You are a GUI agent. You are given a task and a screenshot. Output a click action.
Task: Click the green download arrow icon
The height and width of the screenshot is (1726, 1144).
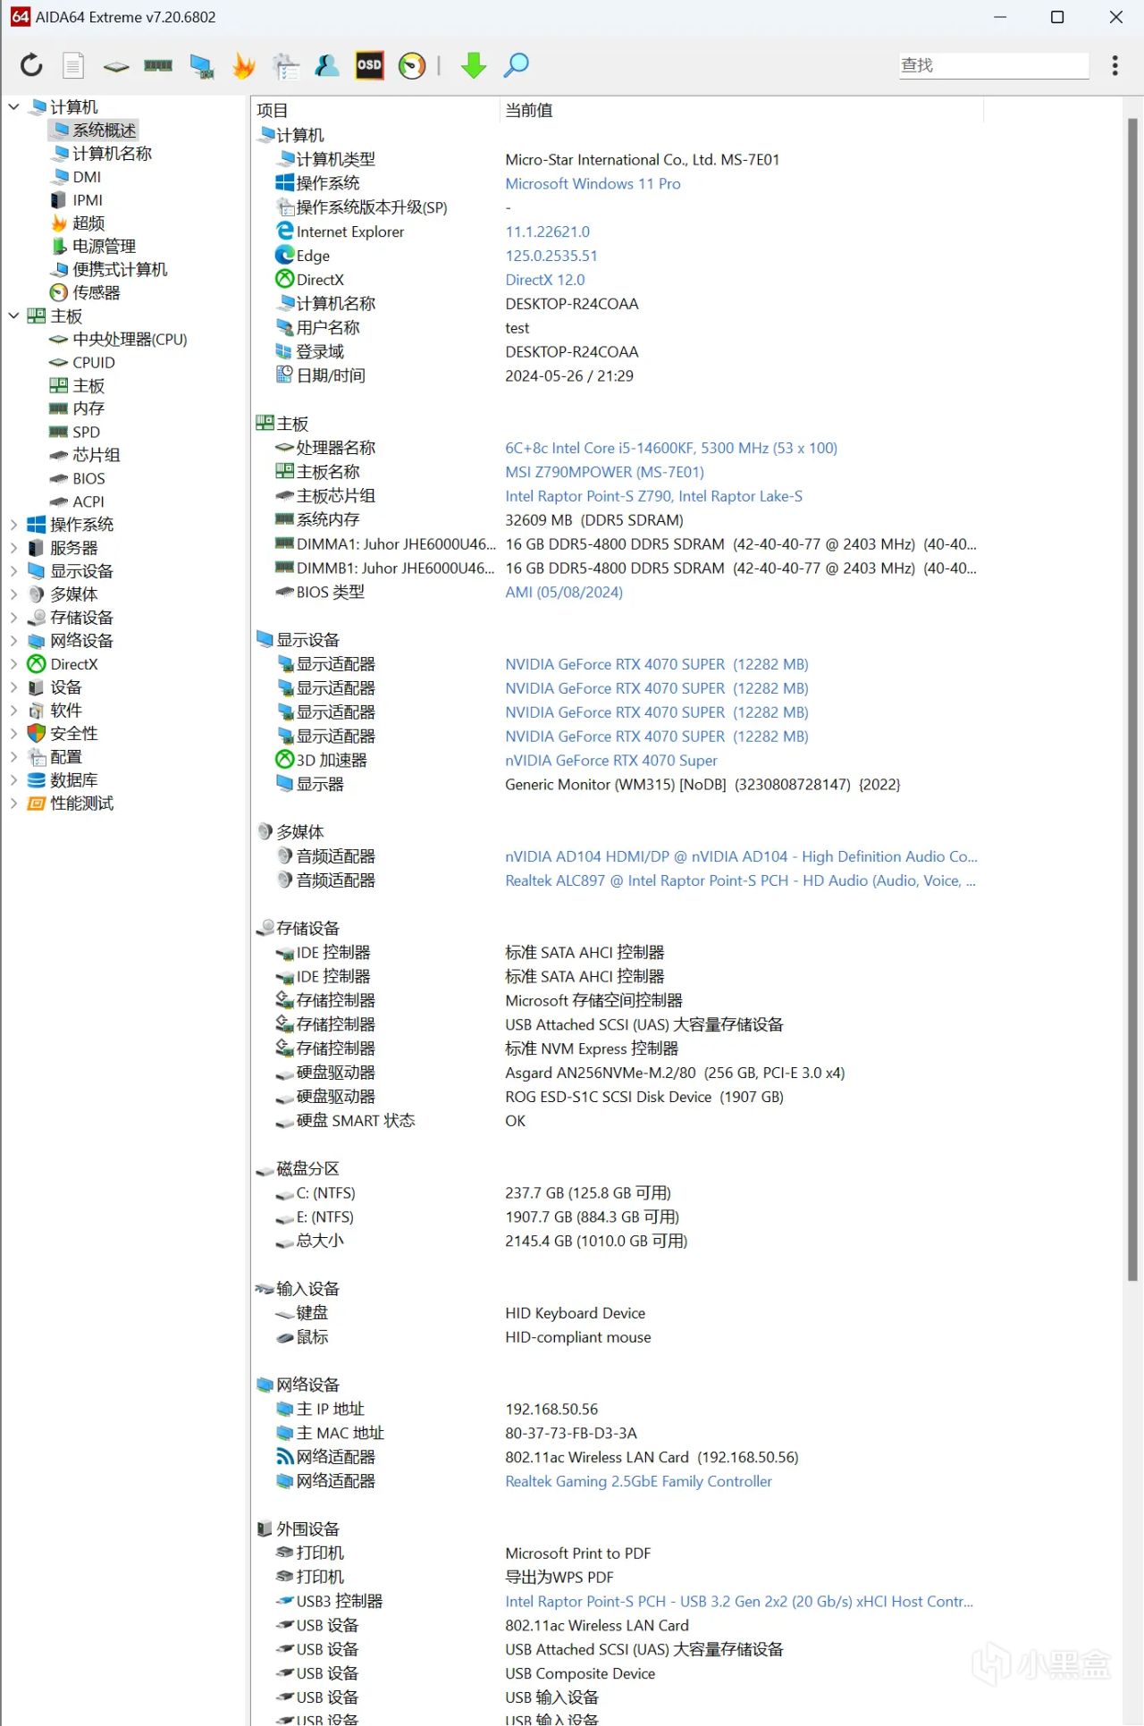point(474,65)
